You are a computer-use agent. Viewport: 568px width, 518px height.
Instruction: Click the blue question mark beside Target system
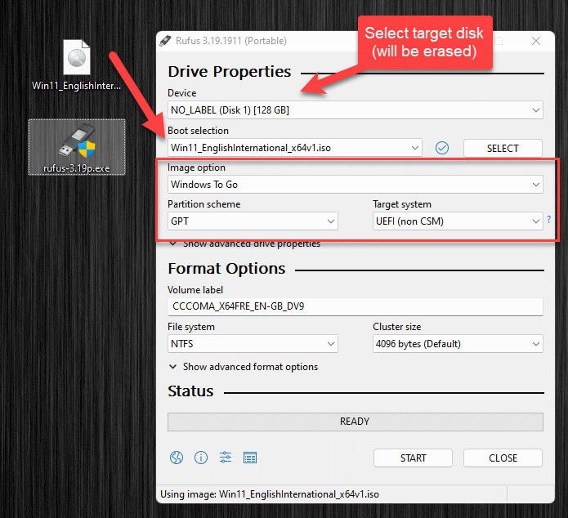549,220
